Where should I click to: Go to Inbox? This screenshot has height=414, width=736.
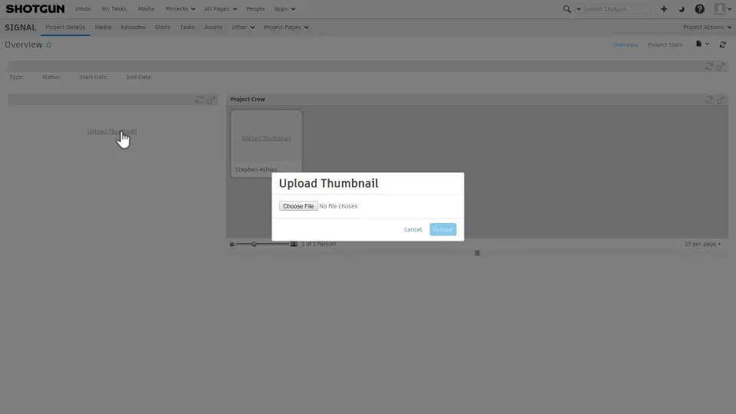pyautogui.click(x=83, y=9)
